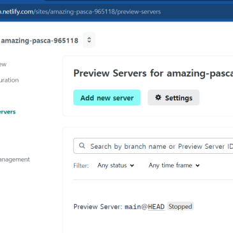
Task: Click the magnifier icon in search box
Action: coord(82,146)
